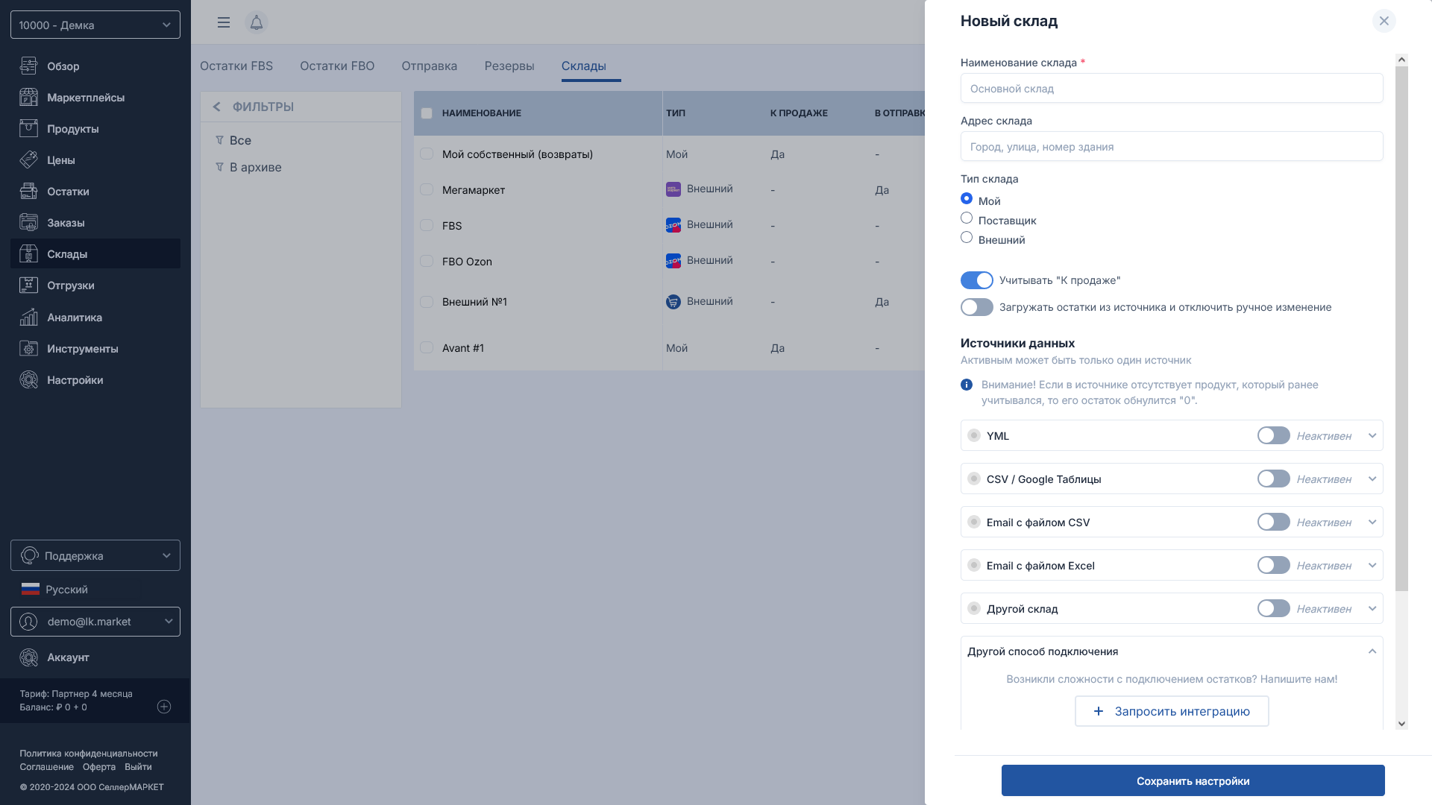This screenshot has height=805, width=1432.
Task: Open the Поддержка dropdown
Action: click(x=95, y=555)
